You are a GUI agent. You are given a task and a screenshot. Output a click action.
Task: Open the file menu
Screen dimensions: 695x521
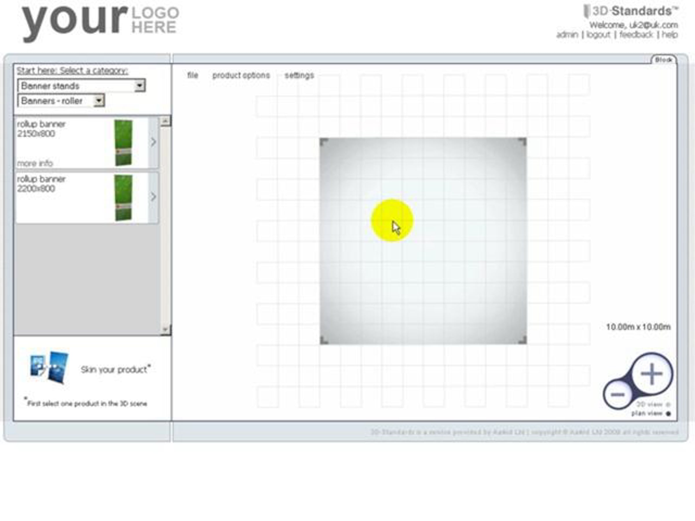pyautogui.click(x=193, y=75)
